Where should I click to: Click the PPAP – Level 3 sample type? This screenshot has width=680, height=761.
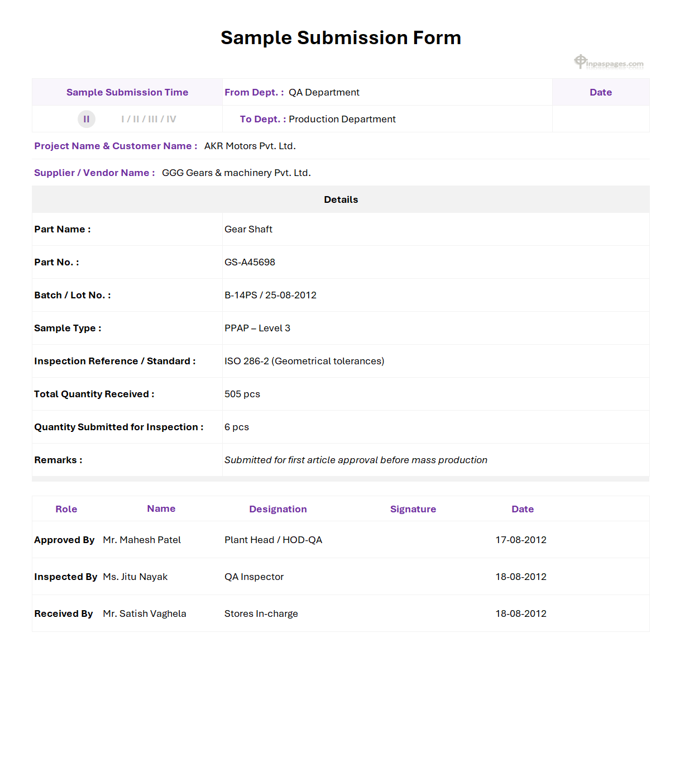coord(257,328)
